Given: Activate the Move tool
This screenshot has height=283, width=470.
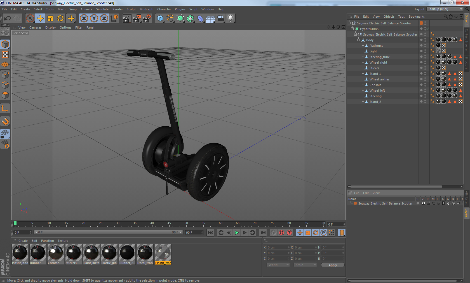Looking at the screenshot, I should click(40, 18).
